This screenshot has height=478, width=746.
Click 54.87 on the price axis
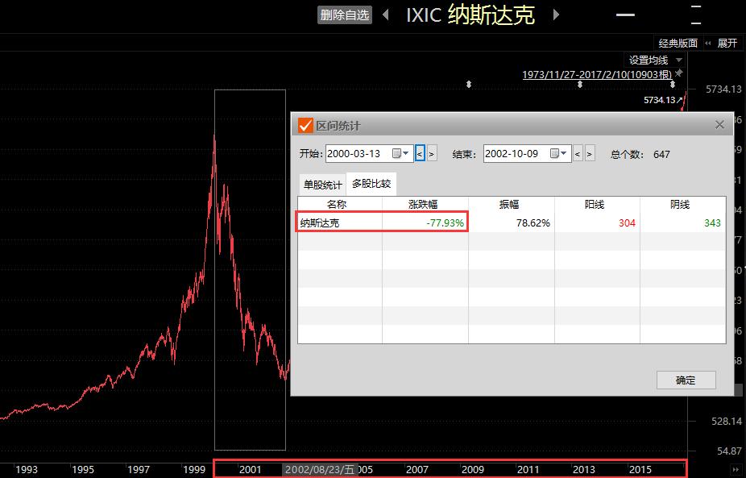tap(729, 451)
